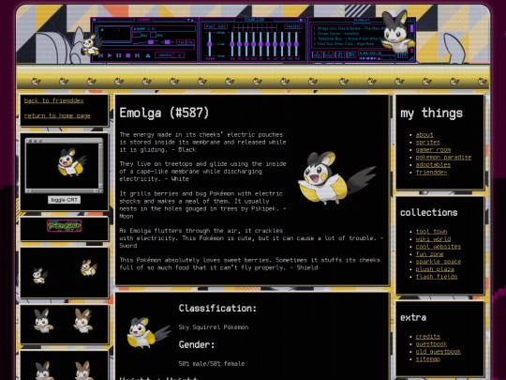Click the Winamp eject button
The height and width of the screenshot is (380, 506).
pos(148,55)
